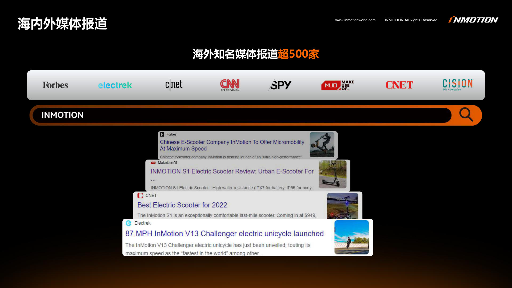Click INMOTION.All Rights Reserved. text
Screen dimensions: 512x288
[x=411, y=20]
